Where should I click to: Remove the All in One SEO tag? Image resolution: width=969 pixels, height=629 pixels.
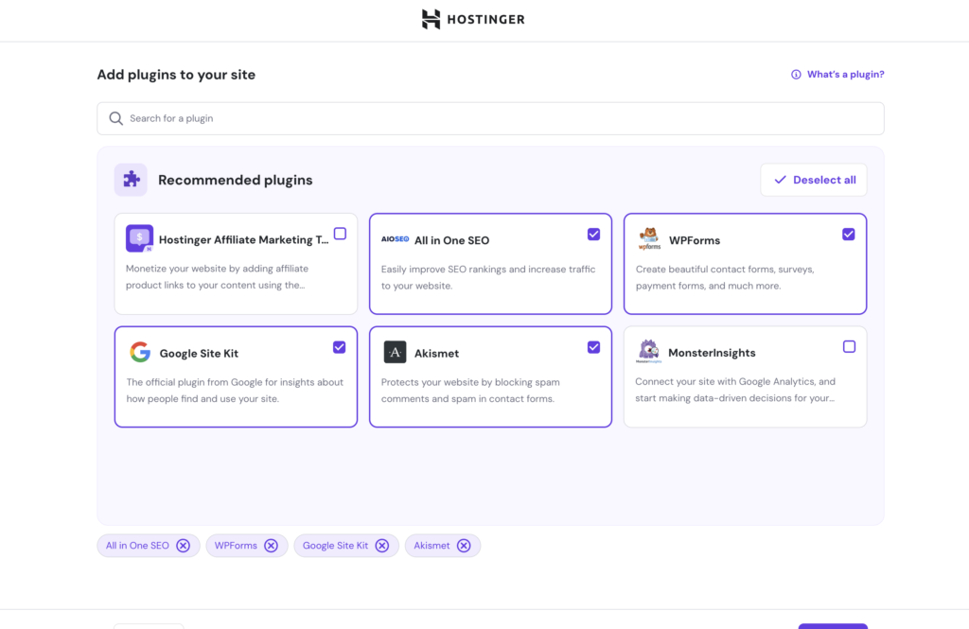click(x=184, y=546)
